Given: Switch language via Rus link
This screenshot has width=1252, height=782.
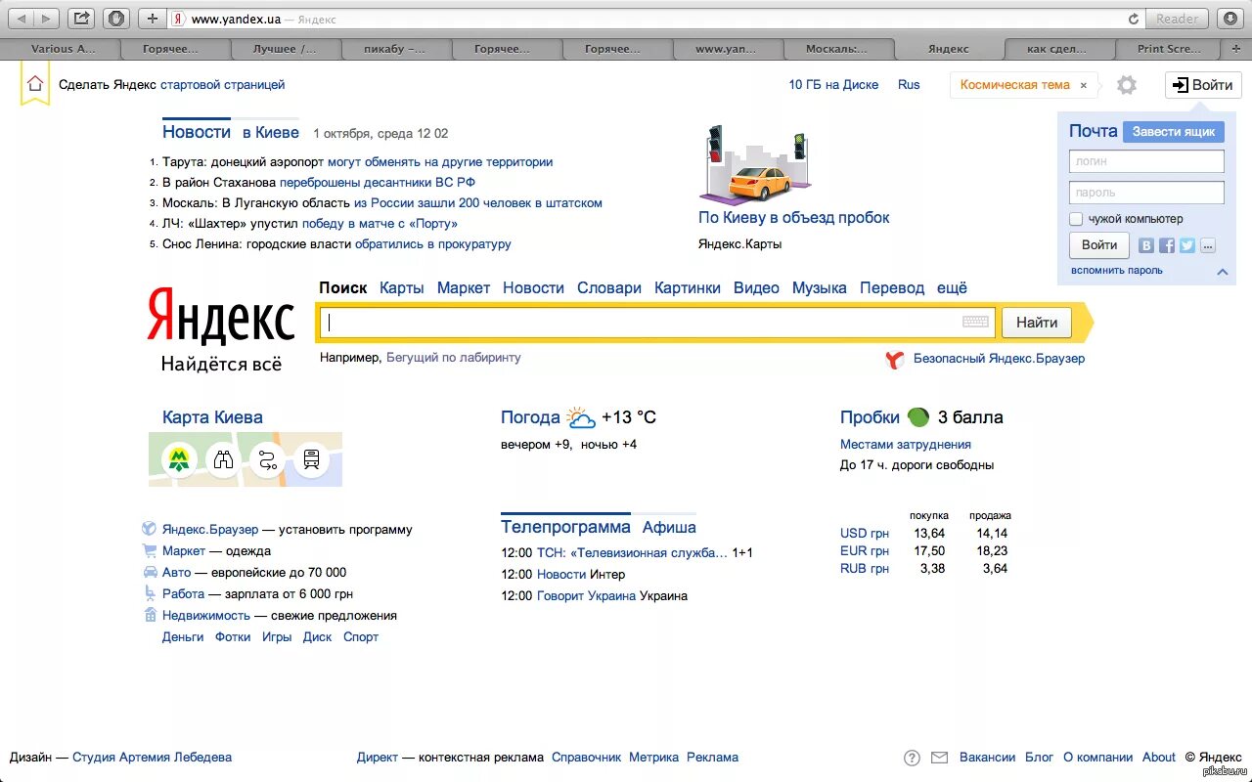Looking at the screenshot, I should coord(909,85).
